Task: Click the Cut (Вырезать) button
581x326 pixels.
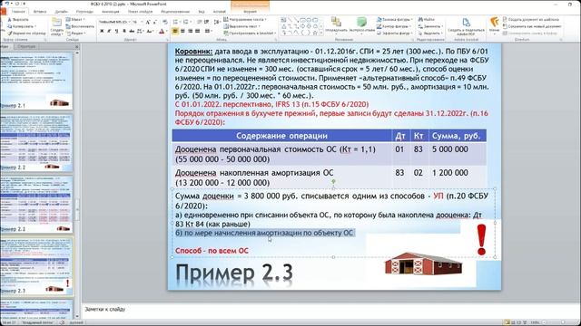Action: click(x=17, y=19)
